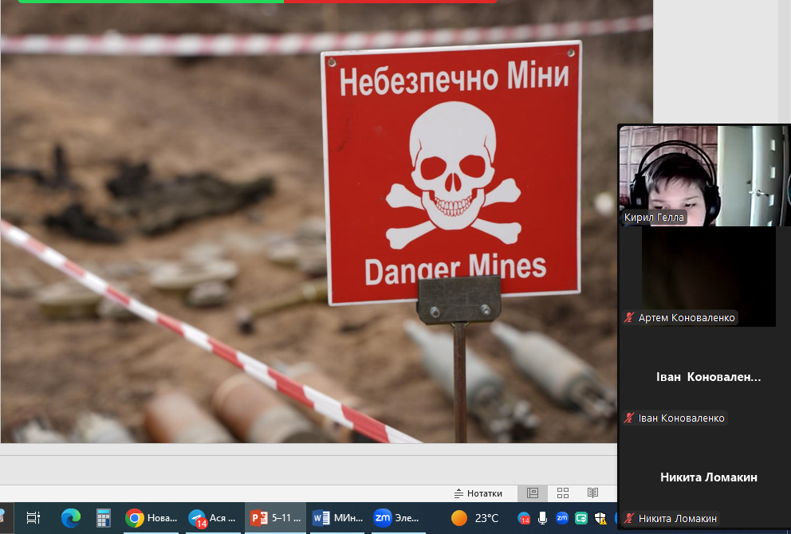
Task: Click Zoom icon in system tray
Action: [562, 518]
